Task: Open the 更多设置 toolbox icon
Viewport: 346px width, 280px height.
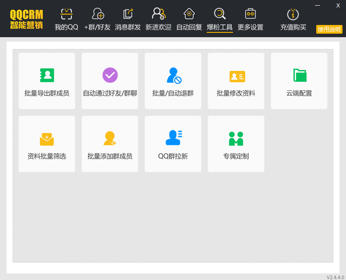Action: (251, 14)
